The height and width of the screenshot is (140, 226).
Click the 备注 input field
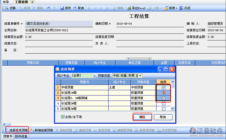113,50
